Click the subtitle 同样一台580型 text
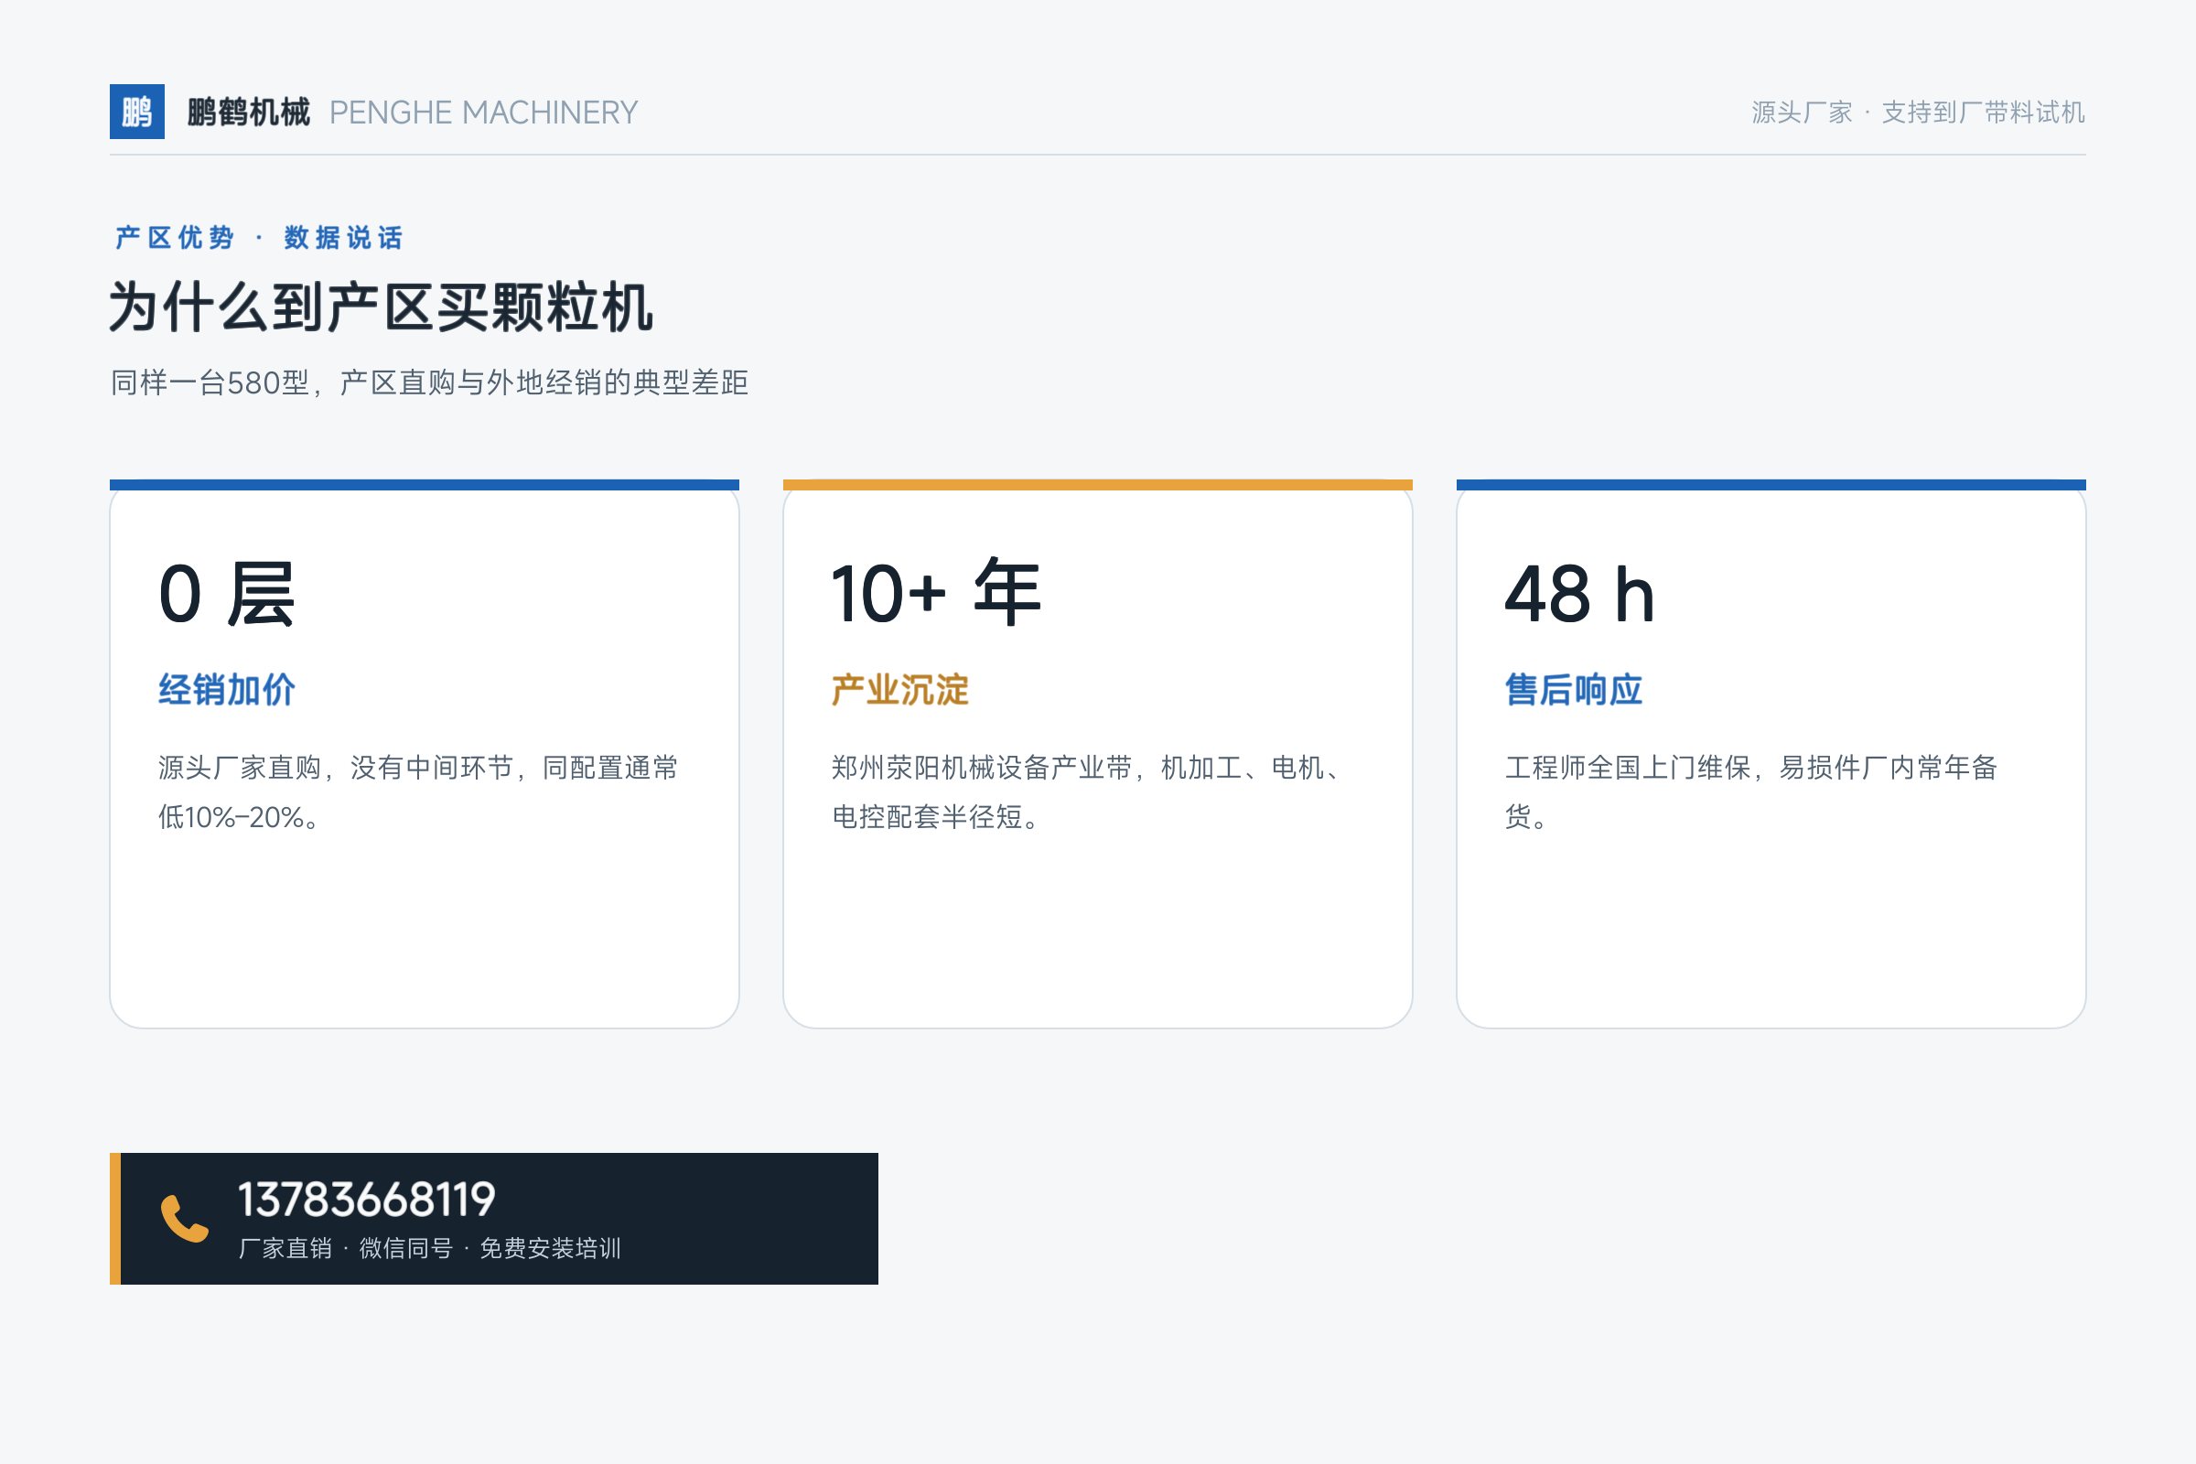 pos(429,382)
